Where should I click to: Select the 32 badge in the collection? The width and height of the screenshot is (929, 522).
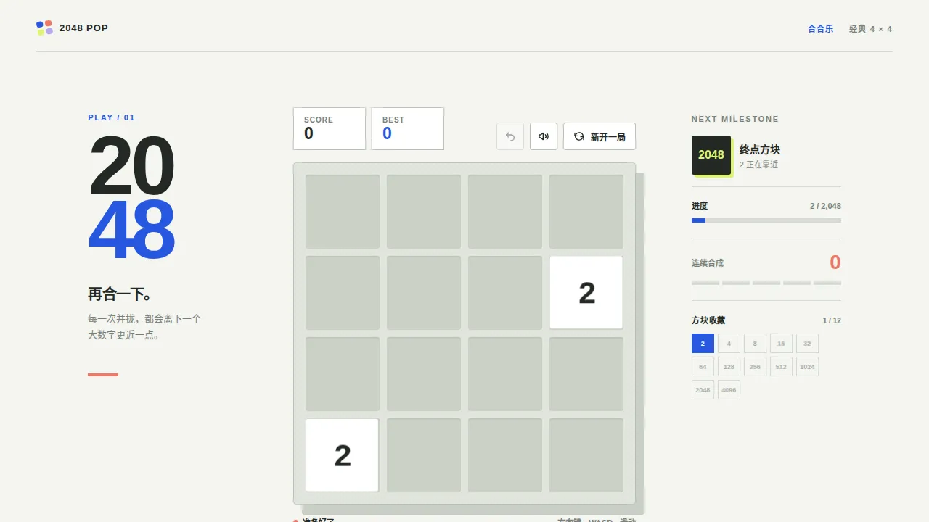point(808,344)
